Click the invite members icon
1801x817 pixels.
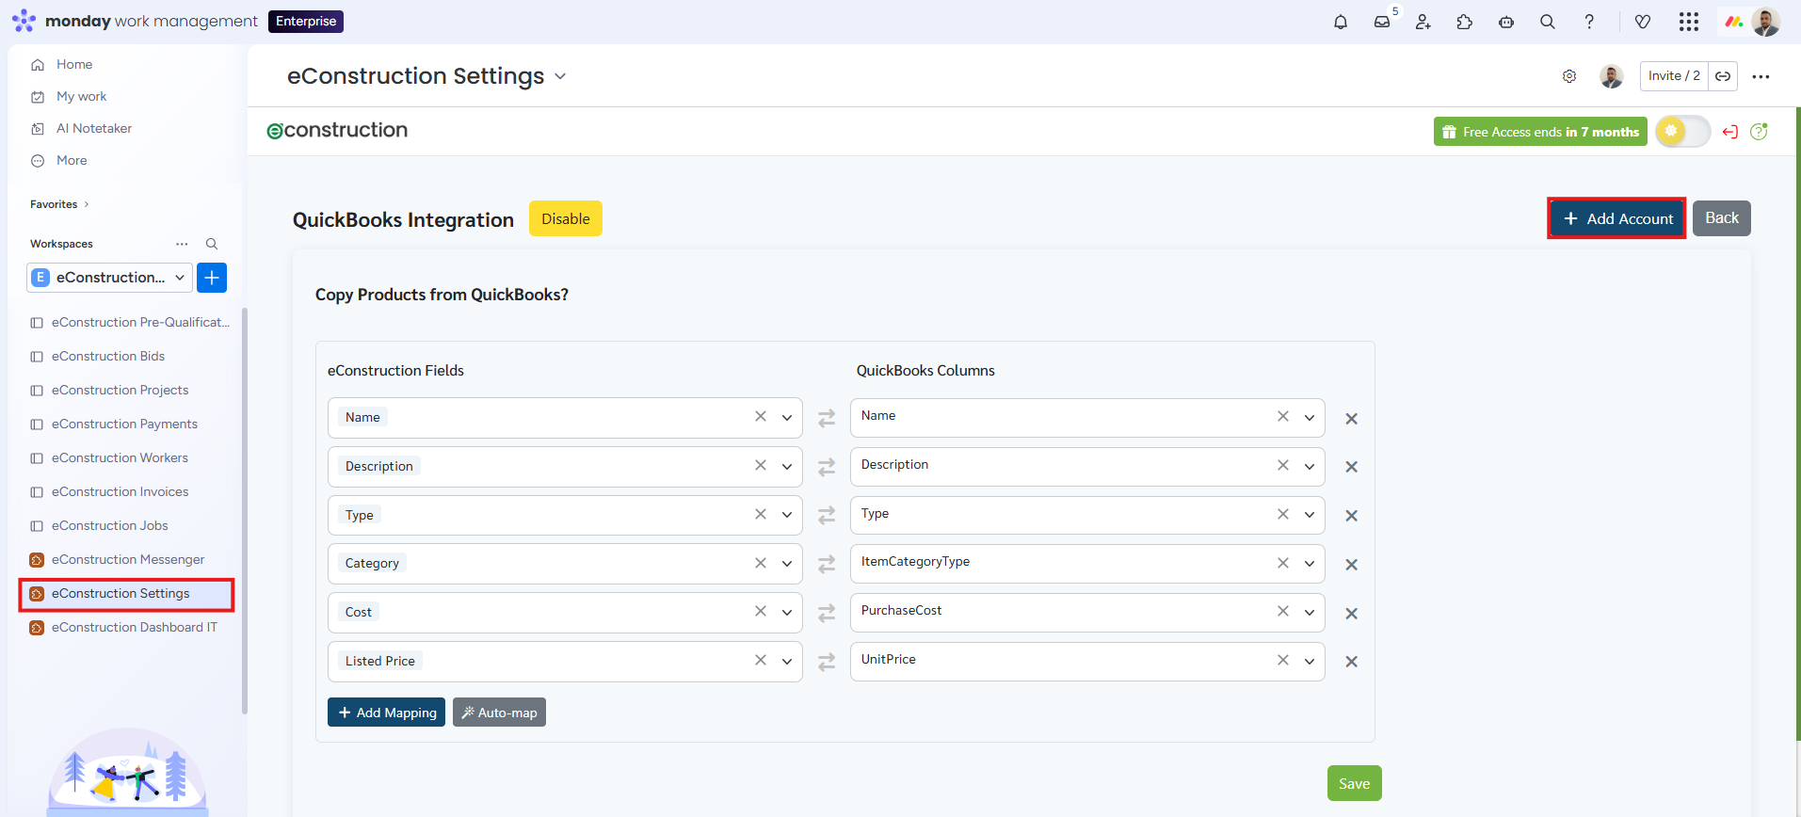(x=1423, y=22)
